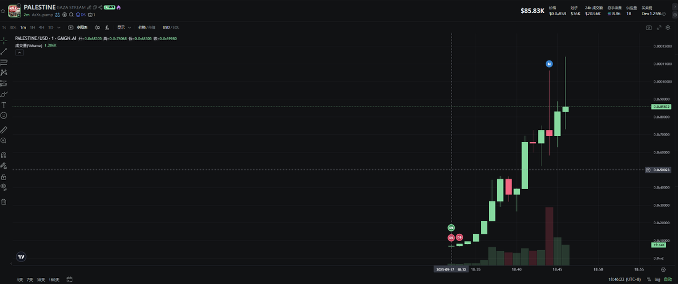This screenshot has height=284, width=678.
Task: Switch the chart to 市值 market cap mode
Action: (x=151, y=27)
